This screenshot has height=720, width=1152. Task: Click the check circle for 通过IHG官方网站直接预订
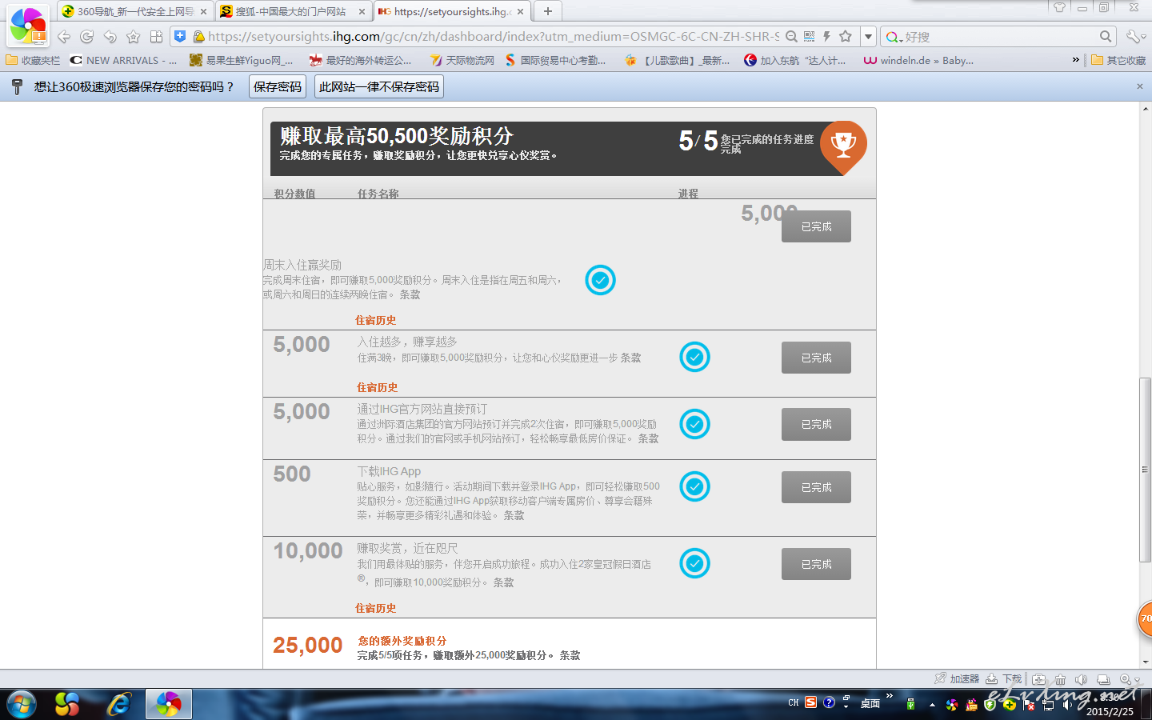click(x=694, y=424)
